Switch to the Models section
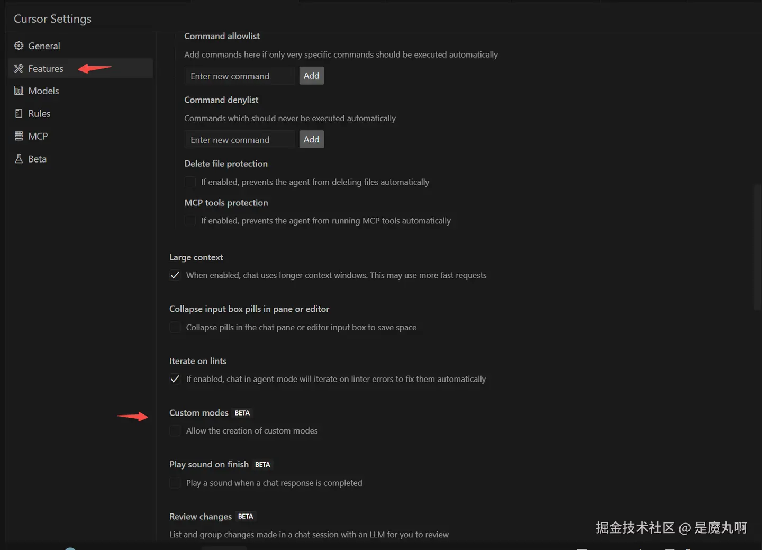The image size is (762, 550). 80,91
